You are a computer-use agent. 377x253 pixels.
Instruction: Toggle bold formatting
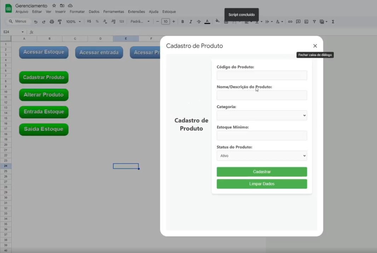pyautogui.click(x=183, y=22)
